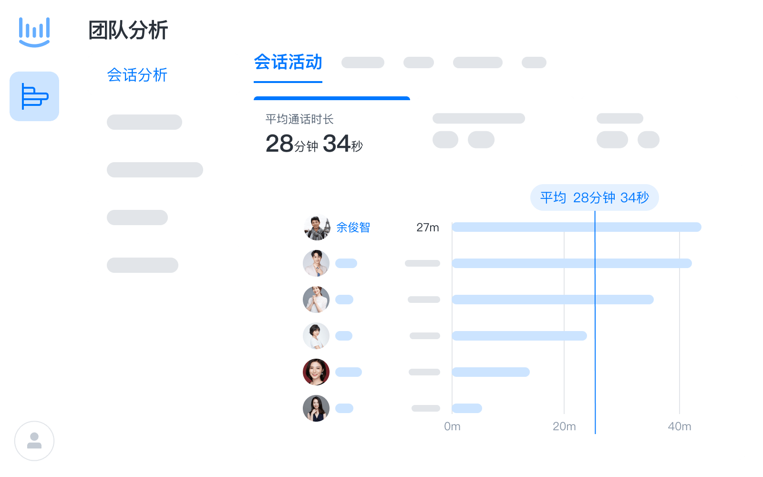Expand the second sidebar placeholder entry
Screen dimensions: 763x477
tap(155, 169)
